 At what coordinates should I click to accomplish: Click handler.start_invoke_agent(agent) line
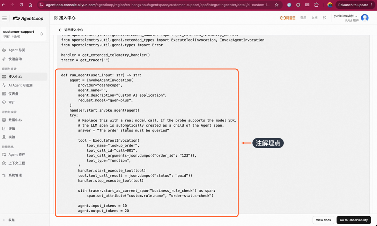click(x=104, y=110)
